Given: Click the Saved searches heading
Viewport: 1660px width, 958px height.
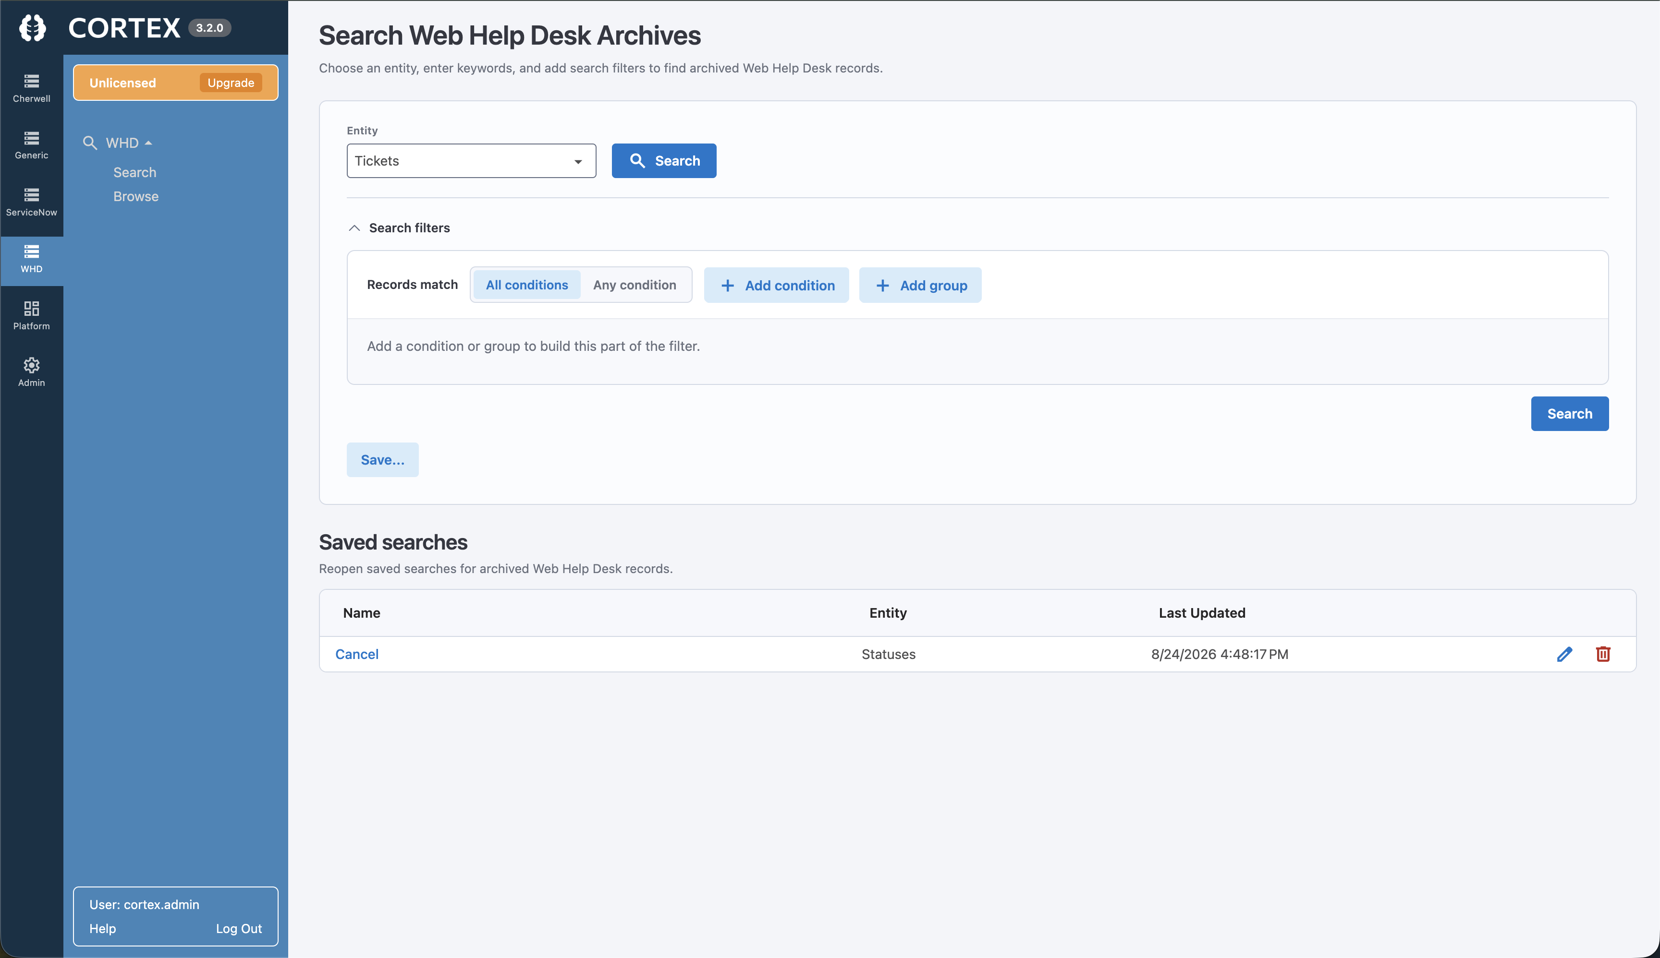Looking at the screenshot, I should (393, 542).
